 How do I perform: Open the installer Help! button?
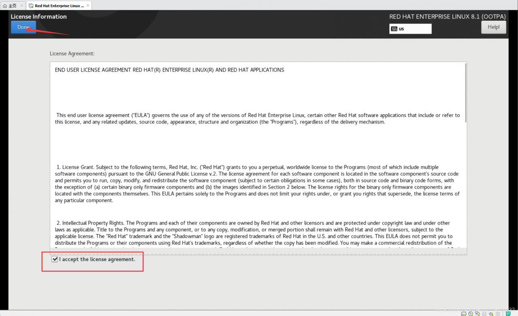[x=493, y=27]
